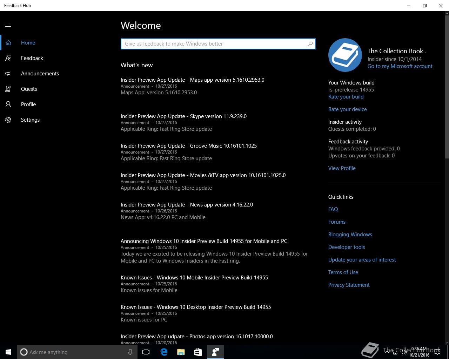Image resolution: width=449 pixels, height=359 pixels.
Task: Open the Terms of Use link
Action: (x=343, y=272)
